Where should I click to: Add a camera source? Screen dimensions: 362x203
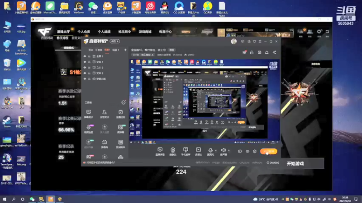click(173, 152)
